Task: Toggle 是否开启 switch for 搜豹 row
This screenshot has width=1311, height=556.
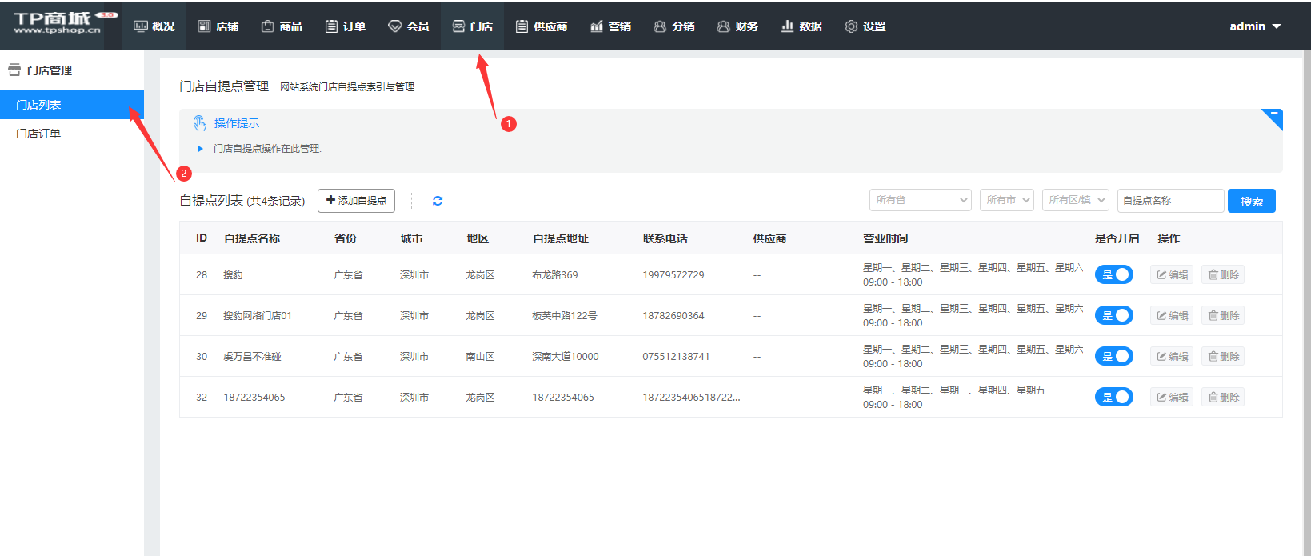Action: pyautogui.click(x=1113, y=274)
